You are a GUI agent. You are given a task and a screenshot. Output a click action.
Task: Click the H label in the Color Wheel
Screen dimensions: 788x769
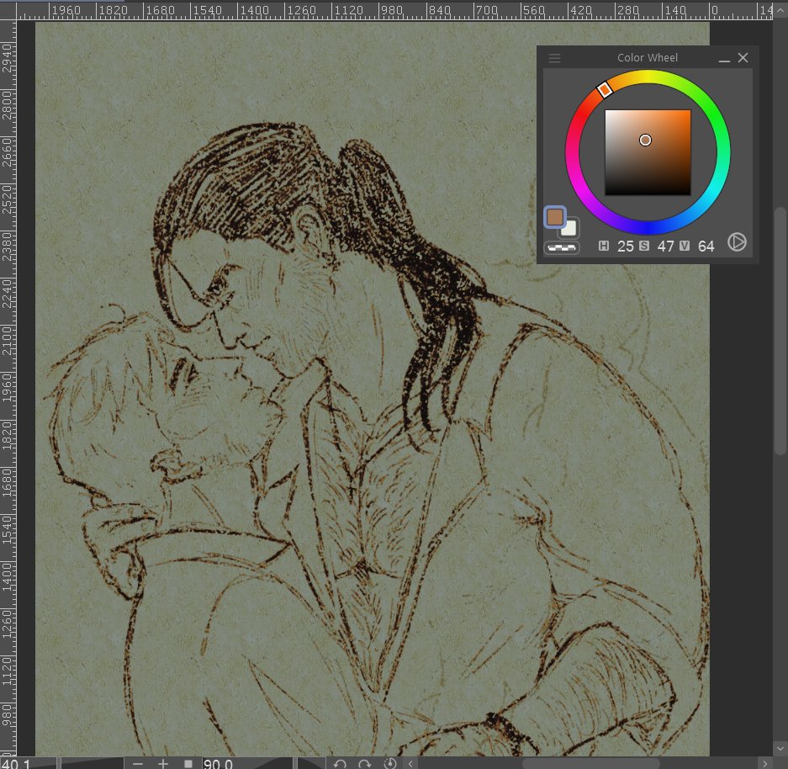[604, 246]
